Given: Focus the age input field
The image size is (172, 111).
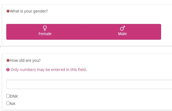Looking at the screenshot, I should 89,84.
